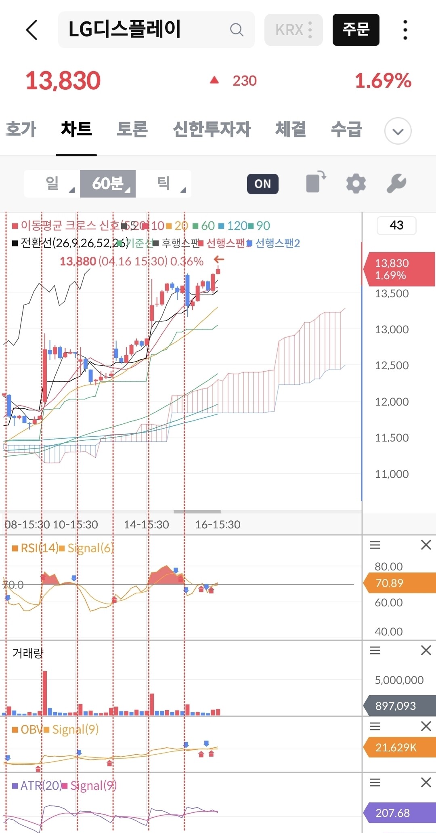Open the 수급 tab

[x=346, y=129]
